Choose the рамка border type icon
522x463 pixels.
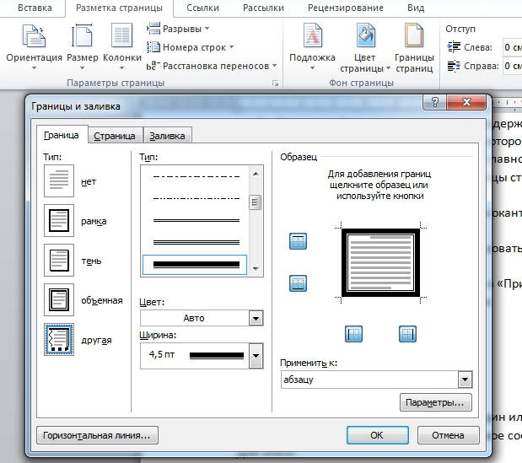[59, 220]
